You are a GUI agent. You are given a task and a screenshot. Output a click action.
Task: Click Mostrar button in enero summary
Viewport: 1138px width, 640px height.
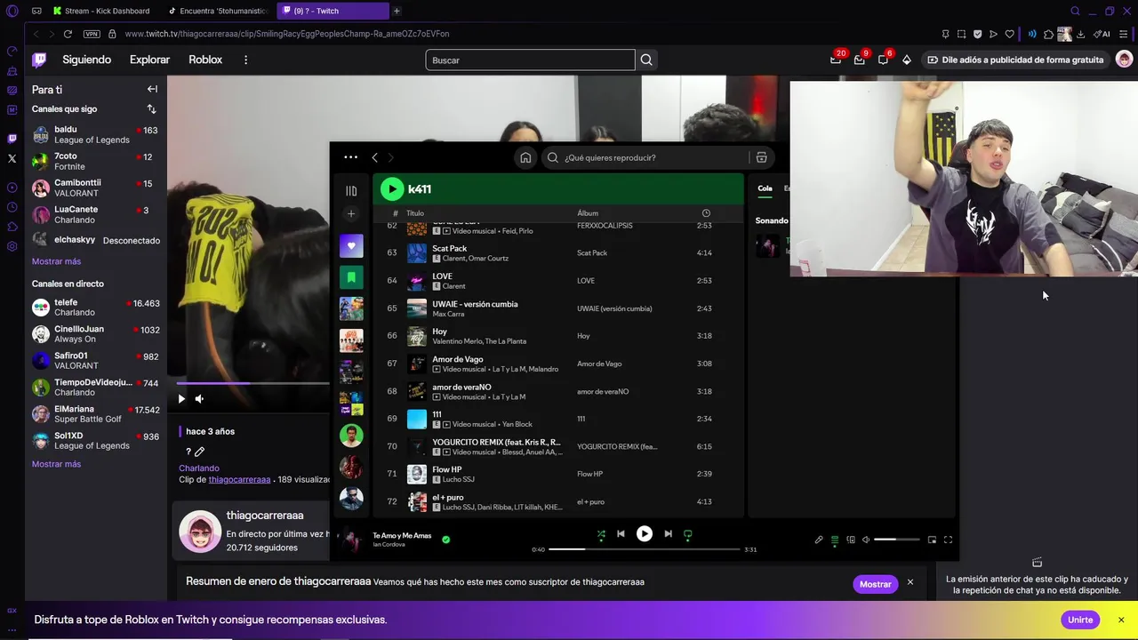[875, 584]
